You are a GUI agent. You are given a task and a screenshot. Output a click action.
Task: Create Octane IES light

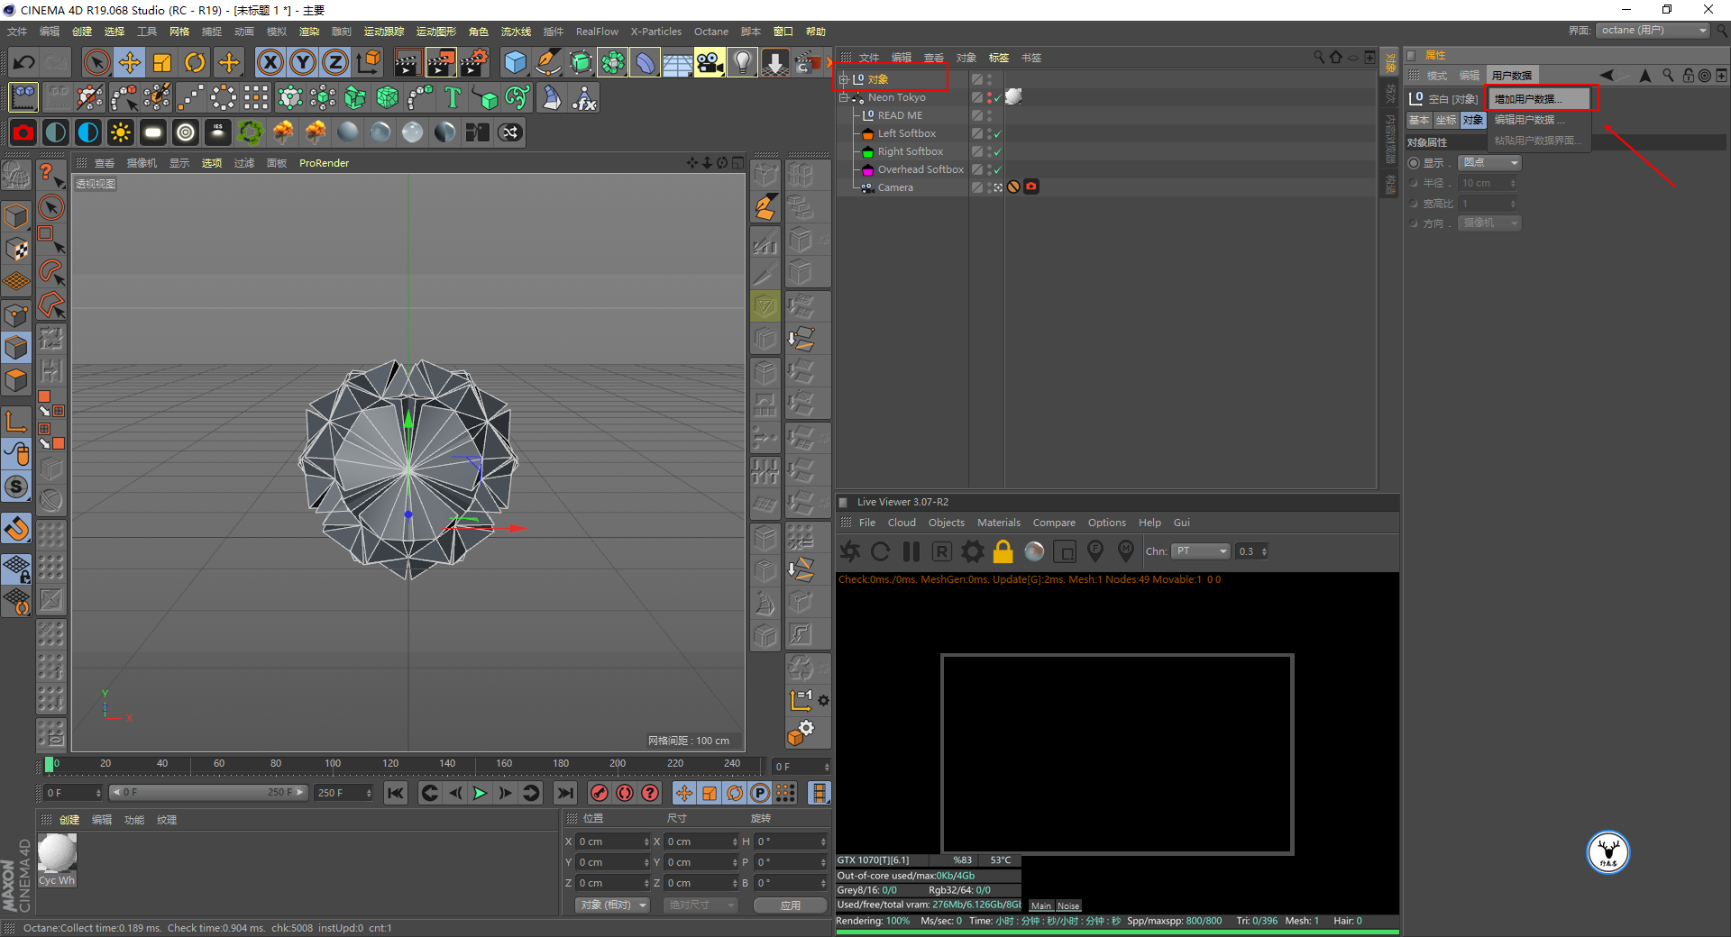tap(218, 132)
